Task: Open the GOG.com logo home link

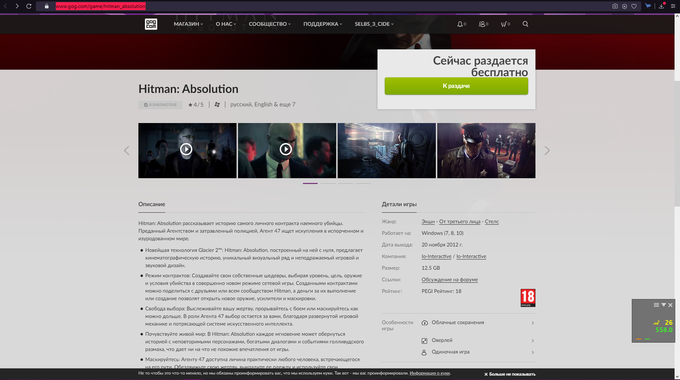Action: click(x=151, y=24)
